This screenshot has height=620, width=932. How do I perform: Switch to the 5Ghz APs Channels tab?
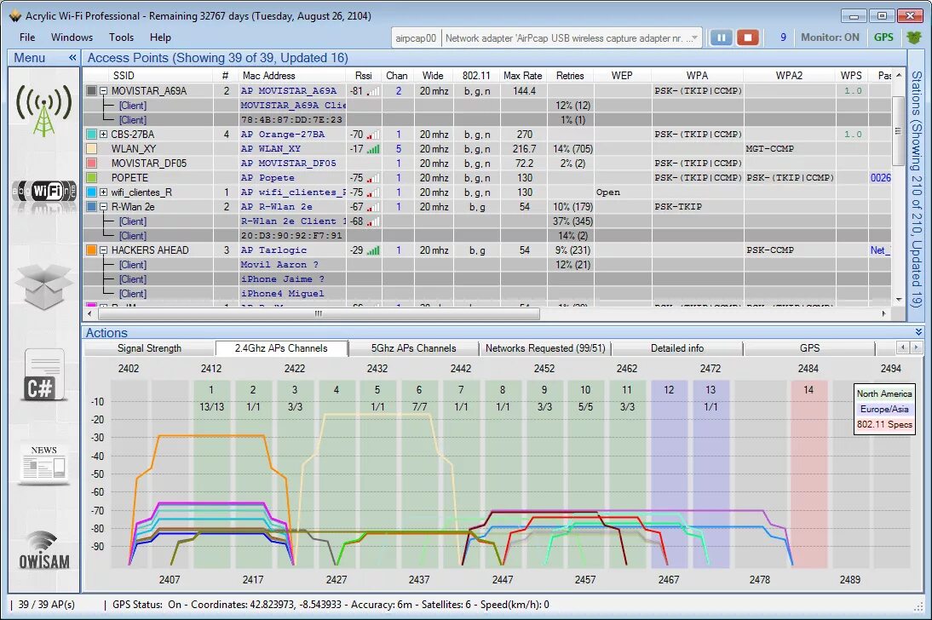pyautogui.click(x=414, y=348)
